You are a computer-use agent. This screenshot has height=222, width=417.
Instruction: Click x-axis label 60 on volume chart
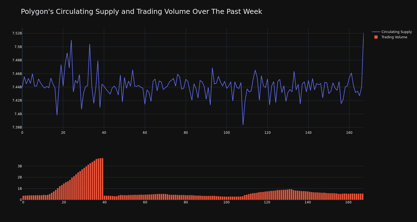145,202
